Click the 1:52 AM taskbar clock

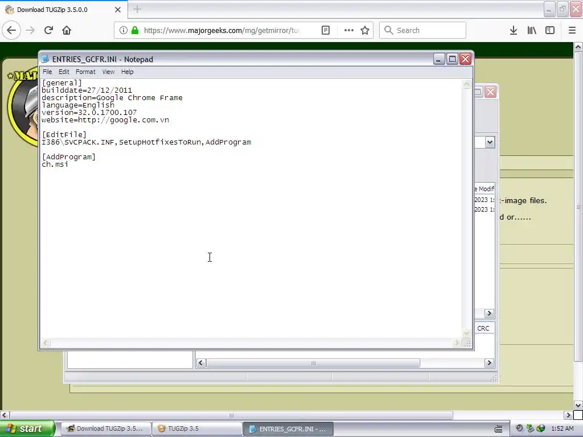click(x=562, y=428)
